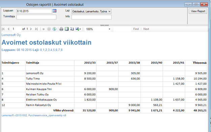The width and height of the screenshot is (211, 132).
Task: Click the Viikko yhteensä label
Action: pyautogui.click(x=63, y=111)
